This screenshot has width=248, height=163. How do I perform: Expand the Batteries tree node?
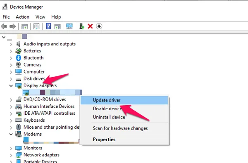click(x=11, y=51)
